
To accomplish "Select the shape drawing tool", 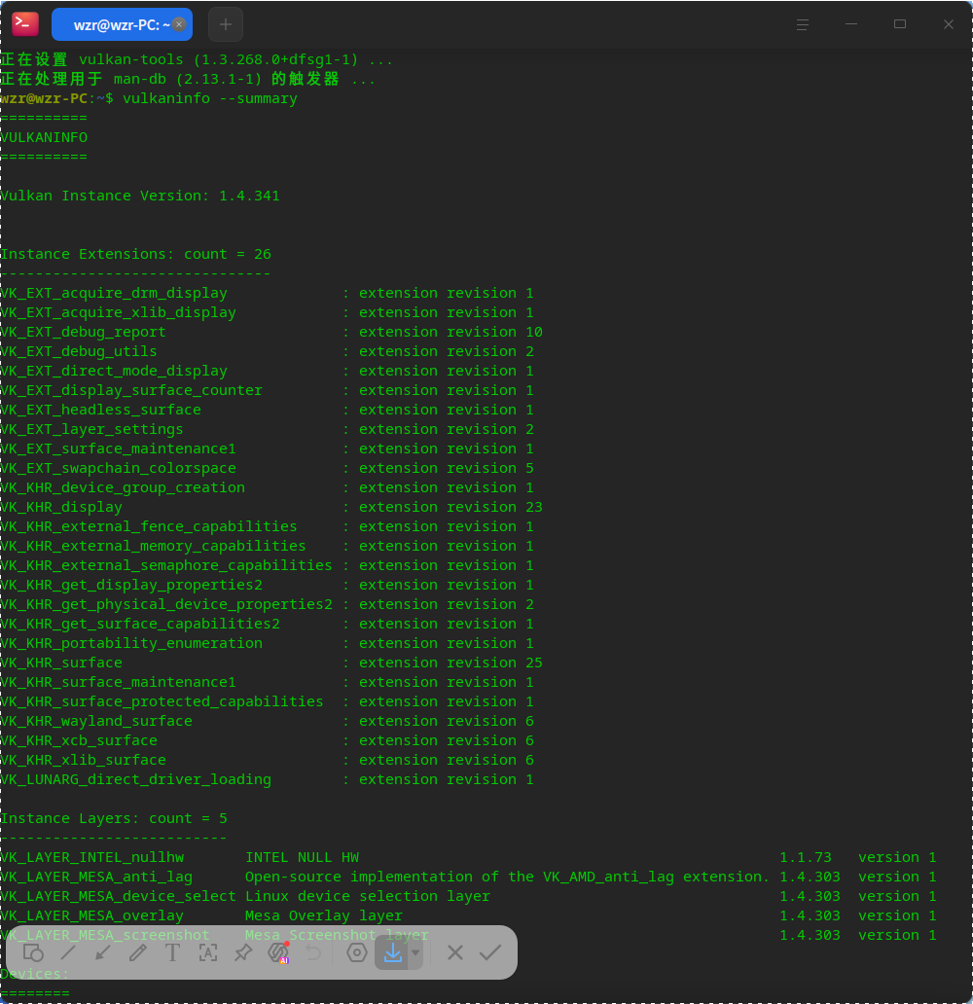I will pyautogui.click(x=33, y=952).
